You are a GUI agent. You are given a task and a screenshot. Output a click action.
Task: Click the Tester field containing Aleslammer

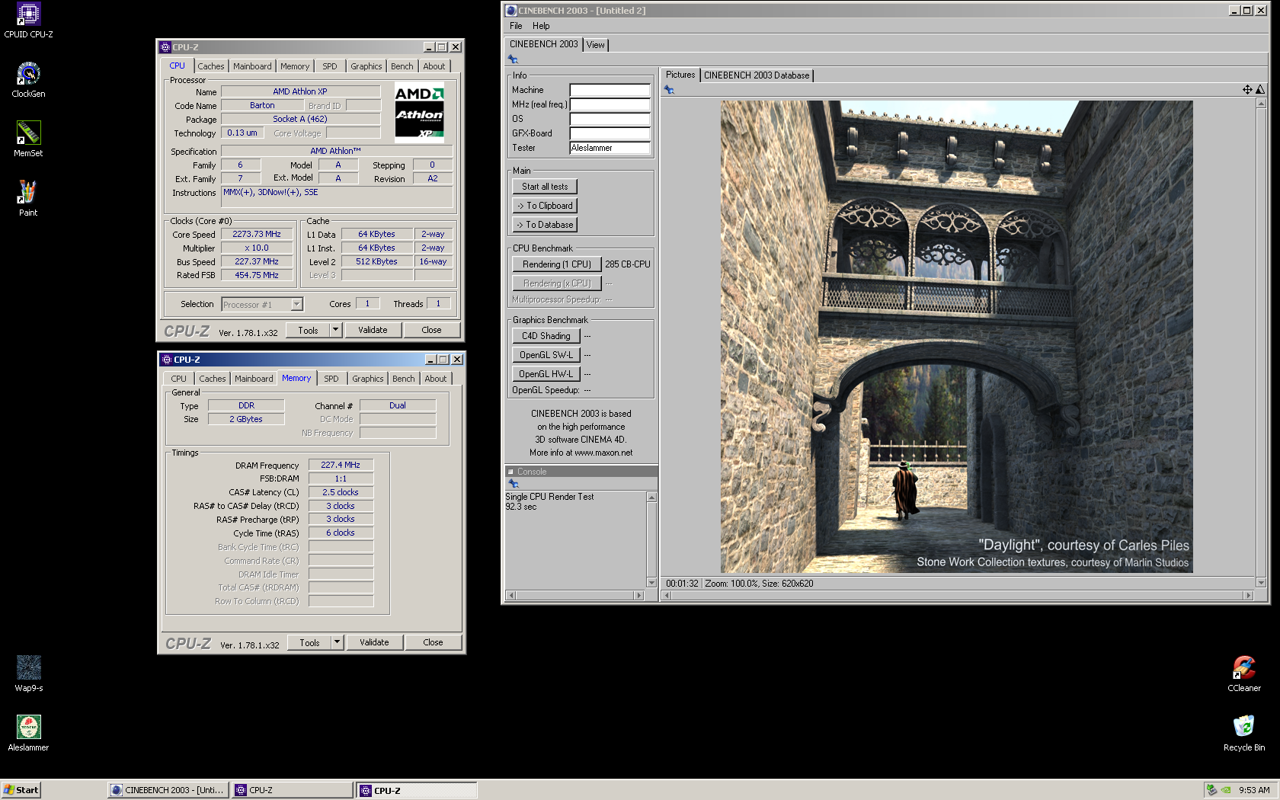(x=610, y=148)
